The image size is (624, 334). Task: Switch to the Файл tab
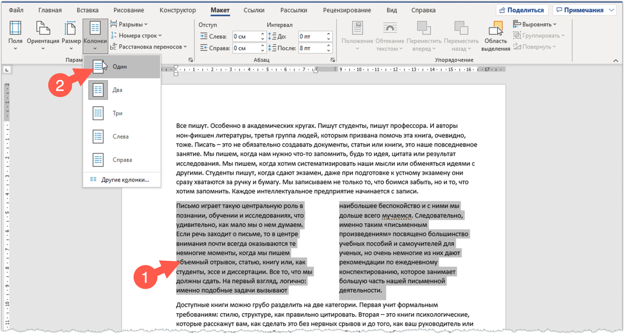pos(16,10)
